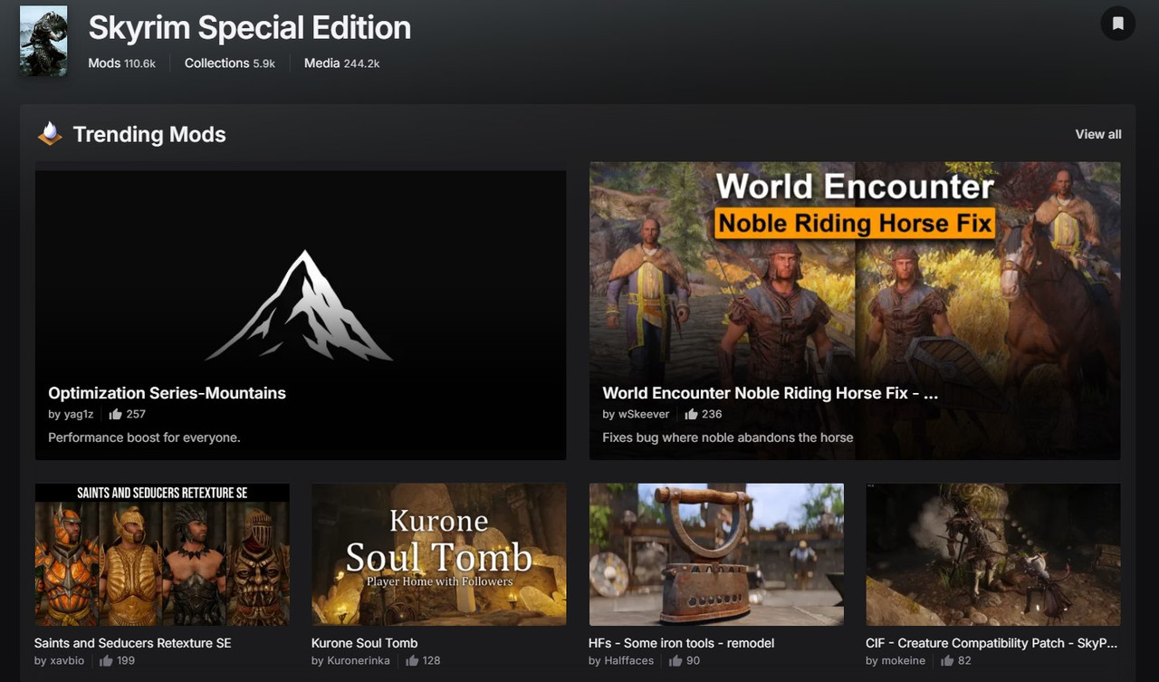Open the Mods 110.6k tab
Viewport: 1159px width, 682px height.
(x=121, y=63)
